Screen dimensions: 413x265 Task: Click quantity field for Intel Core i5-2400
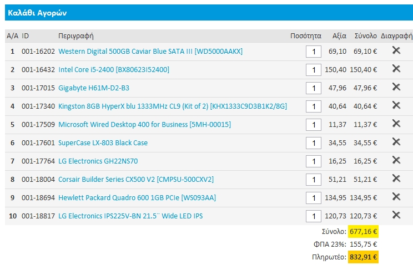click(x=314, y=70)
